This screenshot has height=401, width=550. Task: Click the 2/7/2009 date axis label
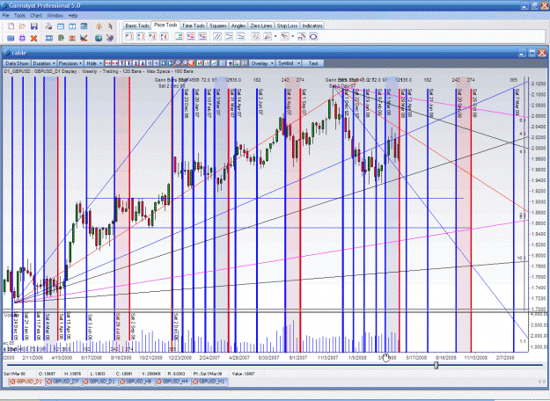coord(505,358)
